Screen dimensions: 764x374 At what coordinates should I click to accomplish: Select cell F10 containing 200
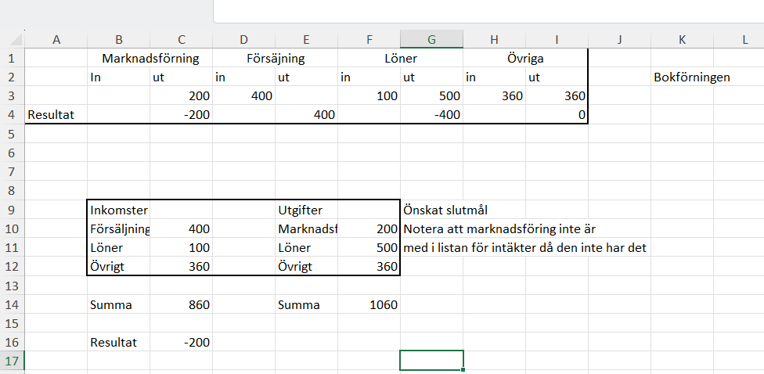[369, 229]
